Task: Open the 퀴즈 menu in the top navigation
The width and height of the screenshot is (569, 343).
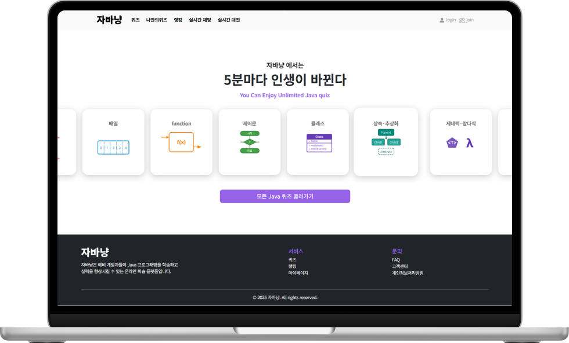Action: 135,20
